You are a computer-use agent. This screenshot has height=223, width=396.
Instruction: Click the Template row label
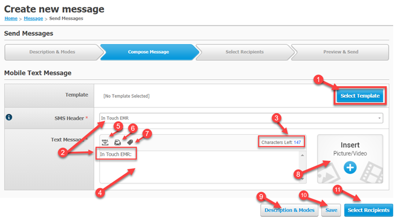point(77,95)
